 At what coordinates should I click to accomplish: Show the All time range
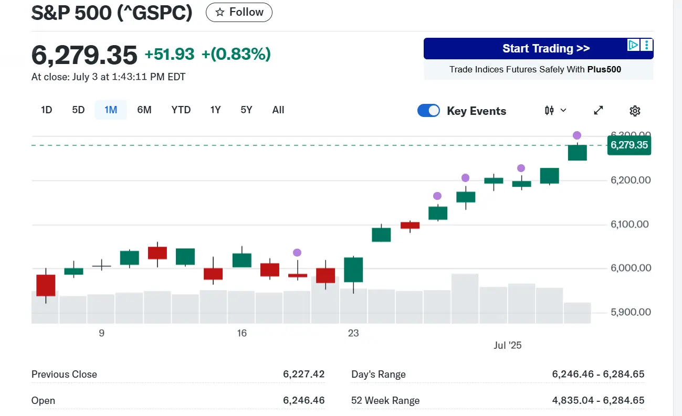(278, 110)
